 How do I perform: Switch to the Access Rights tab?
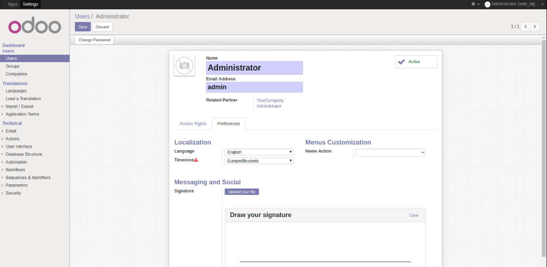click(x=193, y=124)
